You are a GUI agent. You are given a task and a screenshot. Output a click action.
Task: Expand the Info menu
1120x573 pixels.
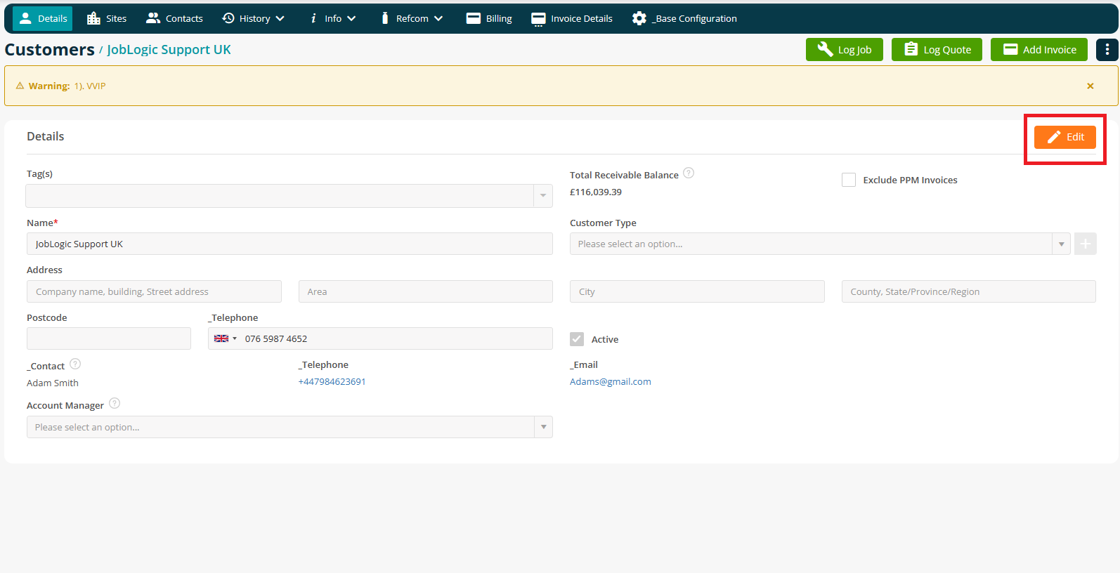click(x=333, y=18)
